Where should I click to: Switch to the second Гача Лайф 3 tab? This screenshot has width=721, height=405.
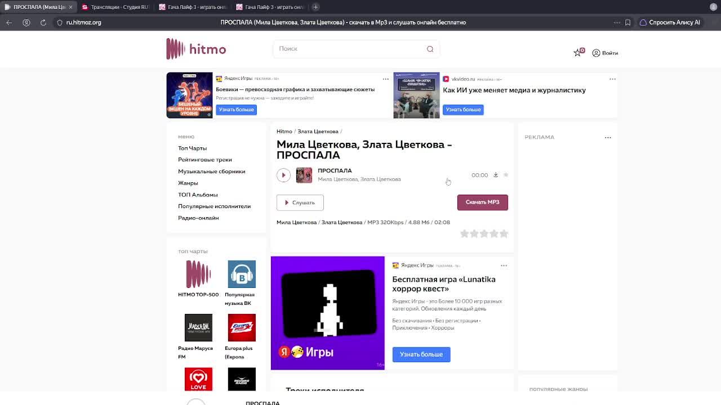[270, 7]
